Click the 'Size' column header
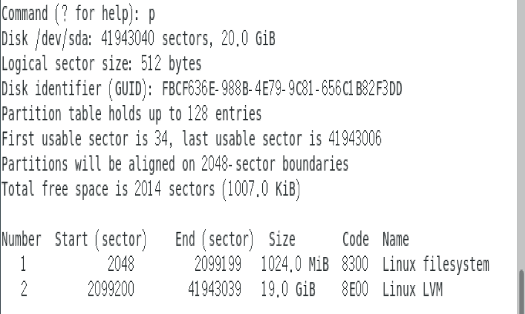This screenshot has height=314, width=525. [282, 239]
